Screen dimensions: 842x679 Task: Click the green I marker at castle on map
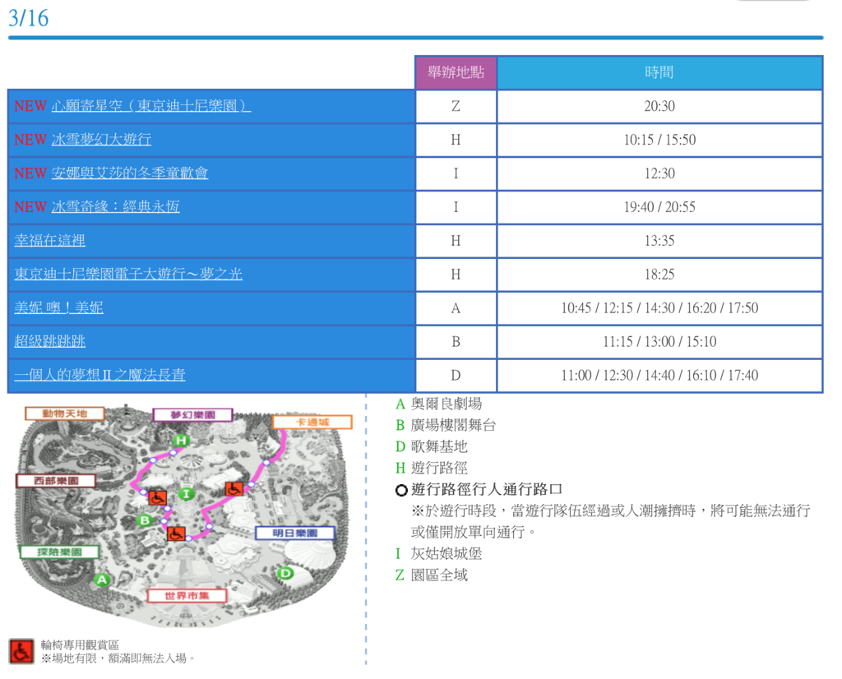tap(187, 494)
